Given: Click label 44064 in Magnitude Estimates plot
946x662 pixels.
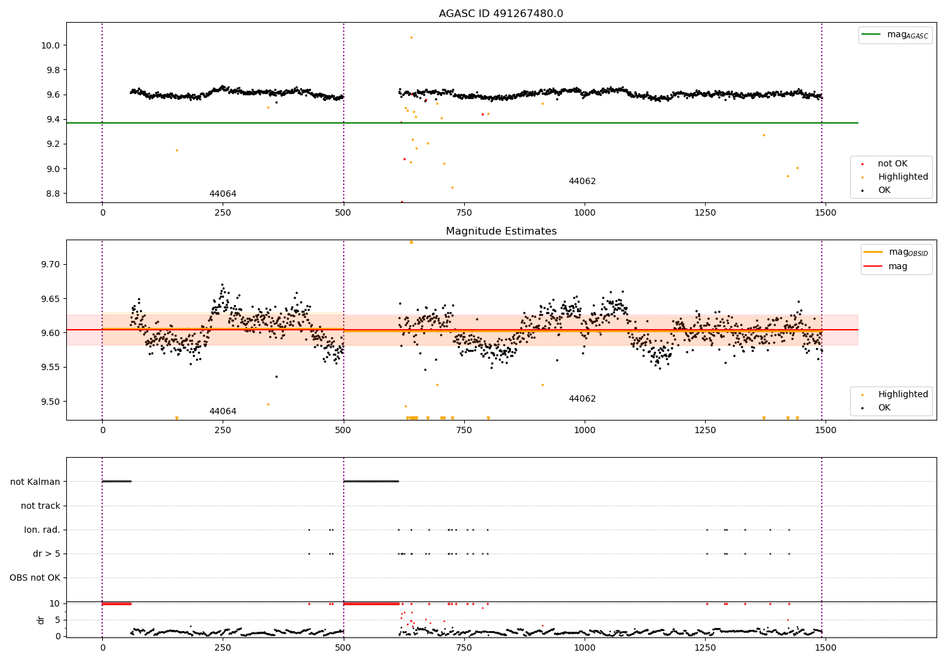Looking at the screenshot, I should 223,412.
